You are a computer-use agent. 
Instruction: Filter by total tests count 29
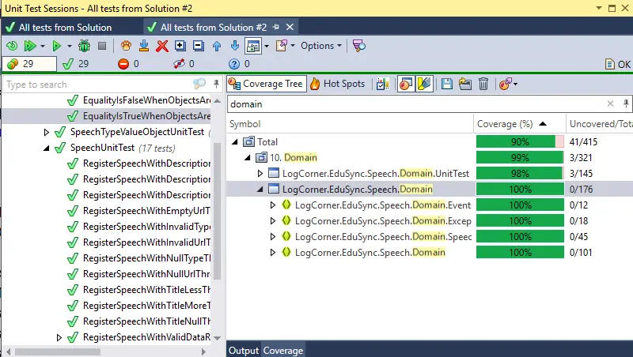(29, 64)
